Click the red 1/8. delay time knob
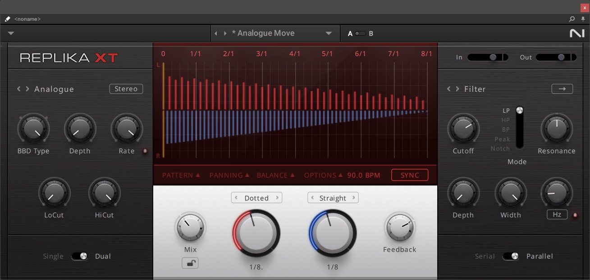The height and width of the screenshot is (280, 590). [x=256, y=233]
